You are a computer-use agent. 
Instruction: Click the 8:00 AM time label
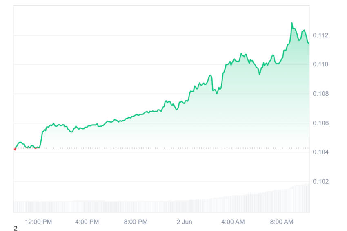pyautogui.click(x=282, y=222)
